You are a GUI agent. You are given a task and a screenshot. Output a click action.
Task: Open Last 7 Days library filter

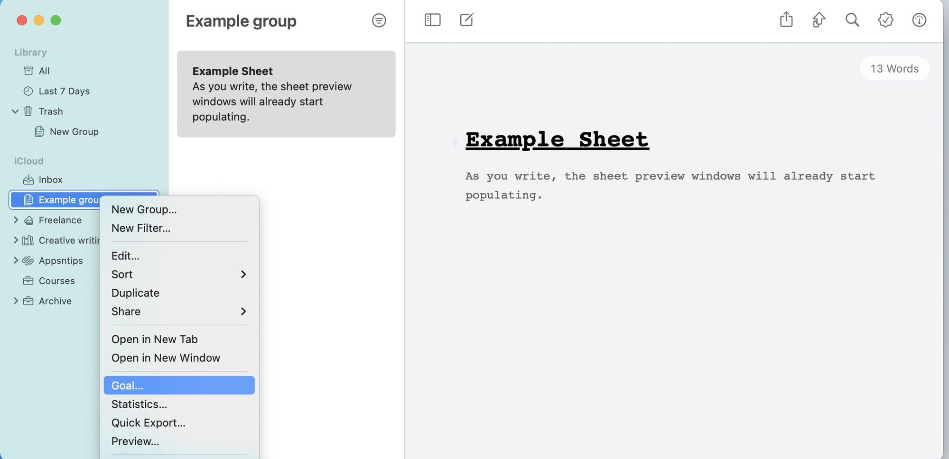64,91
